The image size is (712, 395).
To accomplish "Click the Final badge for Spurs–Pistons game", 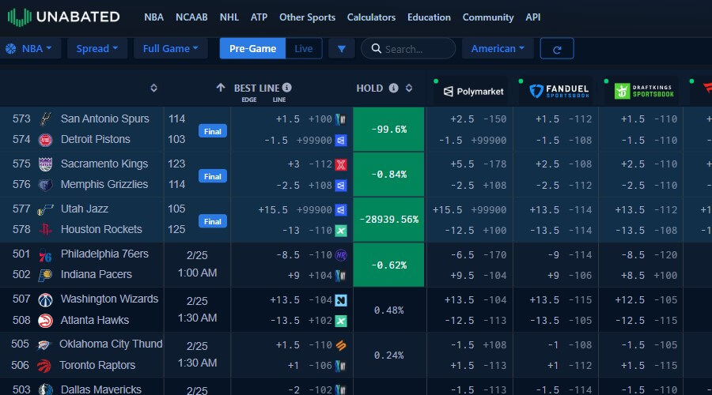I will 213,131.
